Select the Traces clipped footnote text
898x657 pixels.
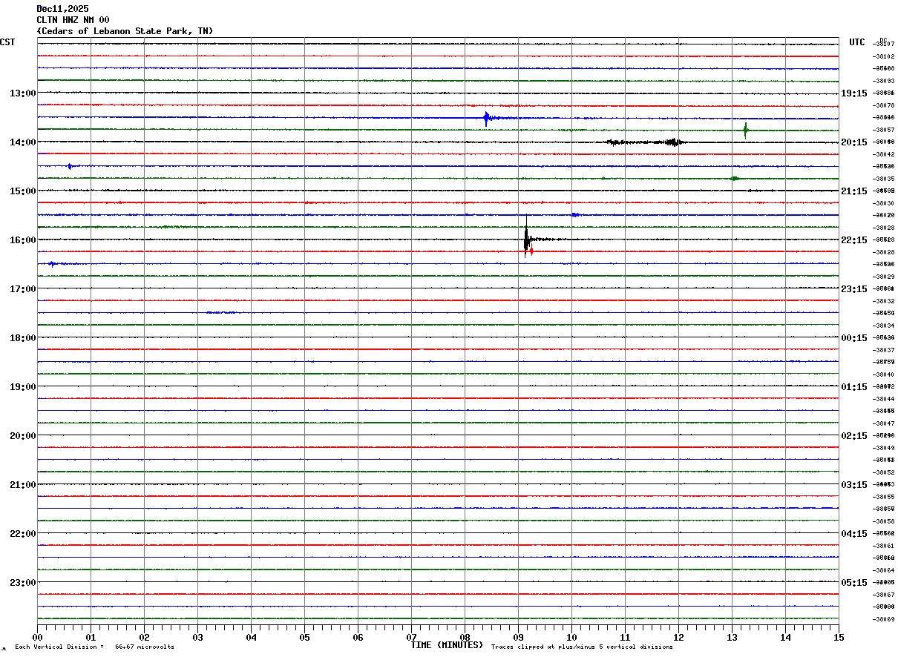tap(582, 647)
